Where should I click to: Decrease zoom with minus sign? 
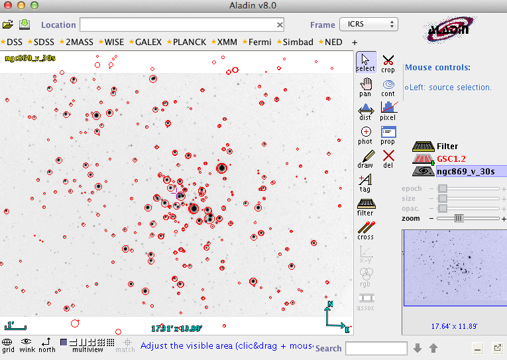click(431, 219)
